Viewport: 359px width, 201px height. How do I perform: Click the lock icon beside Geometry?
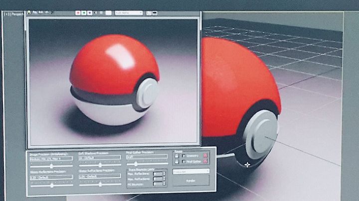tap(177, 156)
